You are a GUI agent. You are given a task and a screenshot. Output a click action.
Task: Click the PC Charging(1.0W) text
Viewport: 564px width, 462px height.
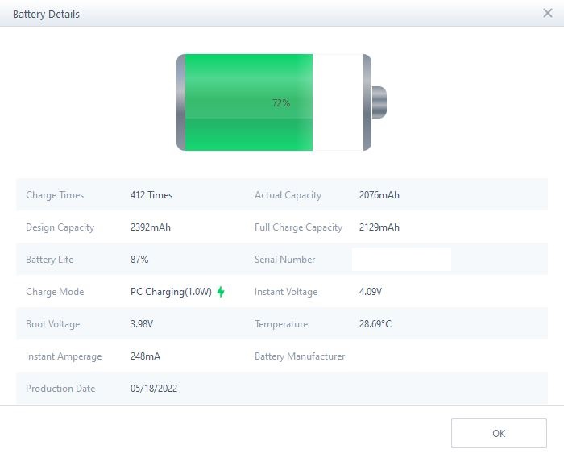tap(171, 292)
